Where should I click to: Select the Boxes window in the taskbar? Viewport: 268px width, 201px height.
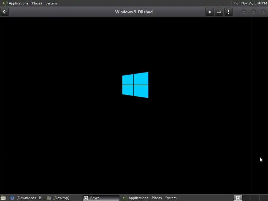click(x=101, y=198)
